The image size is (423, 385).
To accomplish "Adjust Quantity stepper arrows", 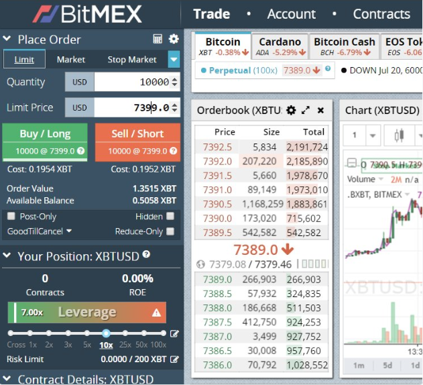I will pyautogui.click(x=175, y=82).
